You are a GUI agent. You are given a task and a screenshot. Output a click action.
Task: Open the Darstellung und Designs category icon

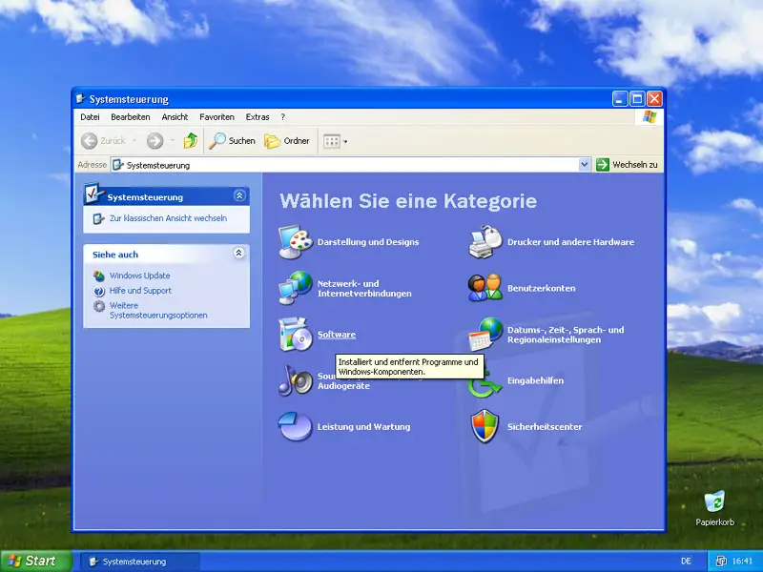tap(296, 242)
